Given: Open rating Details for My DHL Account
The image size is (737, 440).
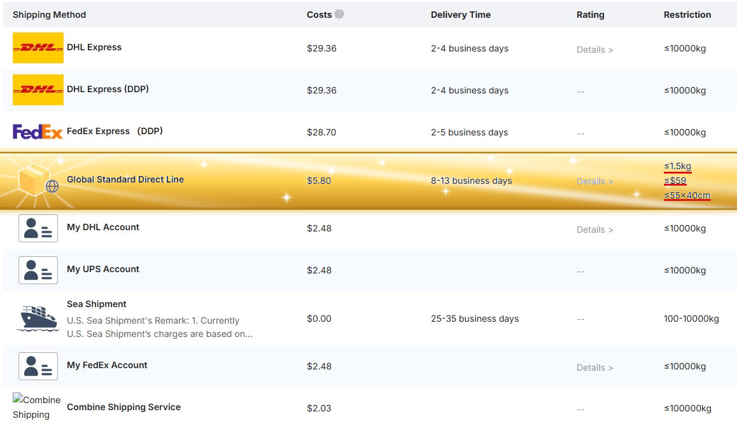Looking at the screenshot, I should click(x=594, y=230).
